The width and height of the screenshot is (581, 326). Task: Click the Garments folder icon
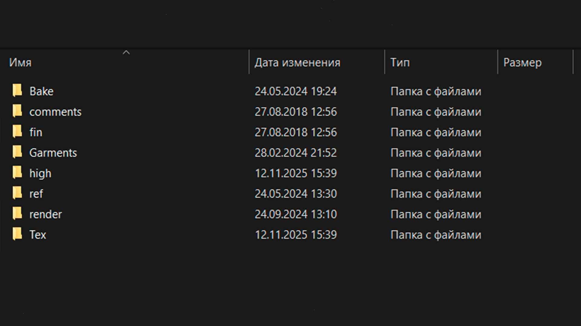tap(17, 153)
